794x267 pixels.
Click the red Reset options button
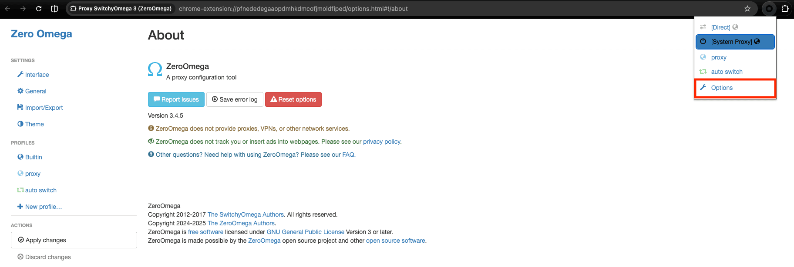tap(293, 99)
